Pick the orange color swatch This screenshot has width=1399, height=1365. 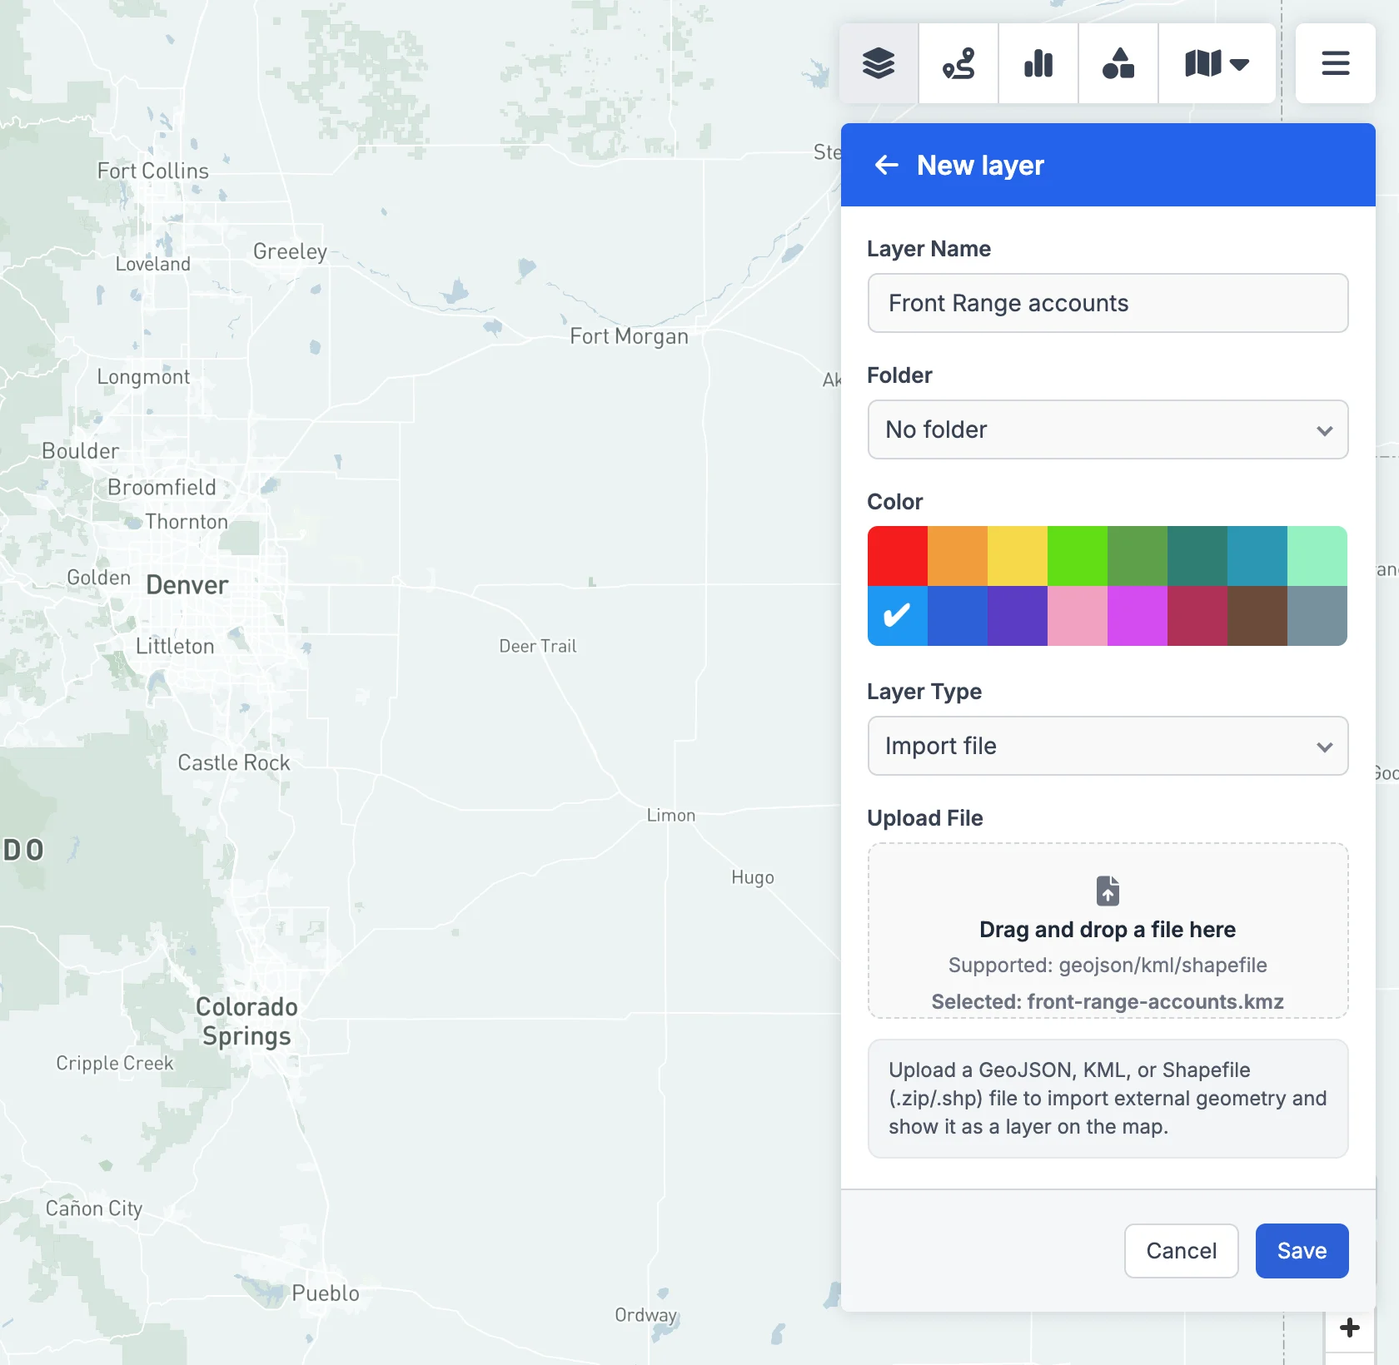coord(958,556)
